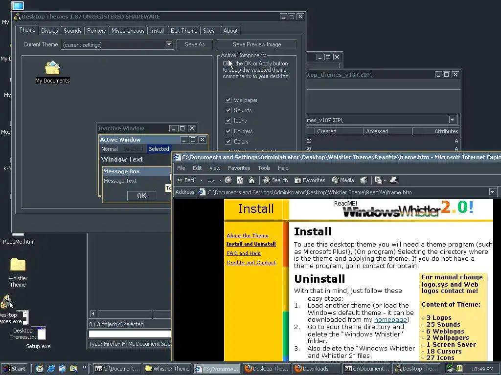Open the Media pane toolbar button

(343, 180)
